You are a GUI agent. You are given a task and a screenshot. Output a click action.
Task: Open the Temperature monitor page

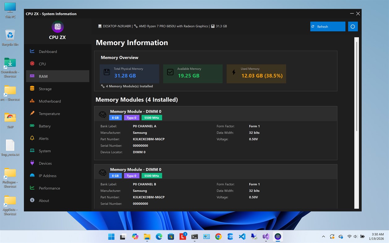pyautogui.click(x=57, y=114)
